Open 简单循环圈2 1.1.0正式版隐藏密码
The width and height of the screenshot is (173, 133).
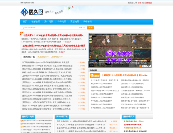click(103, 108)
